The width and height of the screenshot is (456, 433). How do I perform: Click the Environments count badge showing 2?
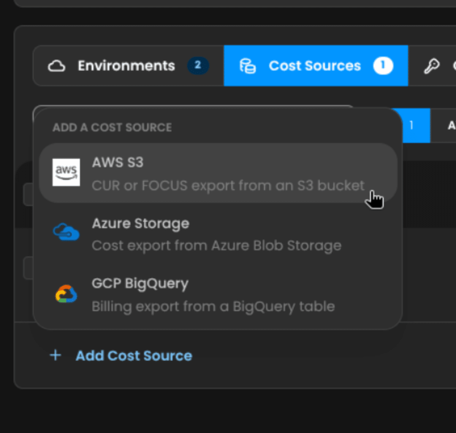(198, 65)
